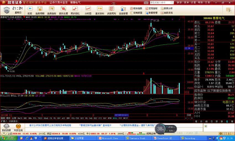Click the 复权处理 toolbar icon
Viewport: 235px width, 141px height.
point(63,9)
